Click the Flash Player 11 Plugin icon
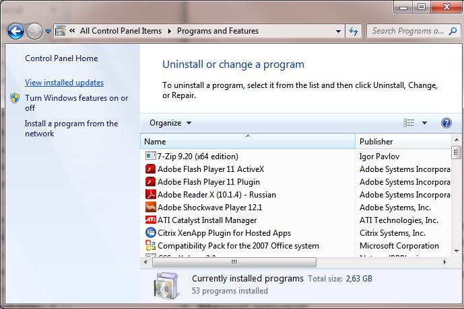The width and height of the screenshot is (464, 309). tap(150, 181)
